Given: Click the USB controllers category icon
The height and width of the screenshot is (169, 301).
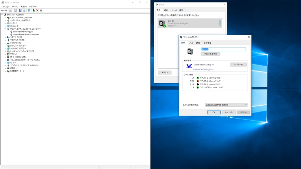Looking at the screenshot, I should coord(8,65).
